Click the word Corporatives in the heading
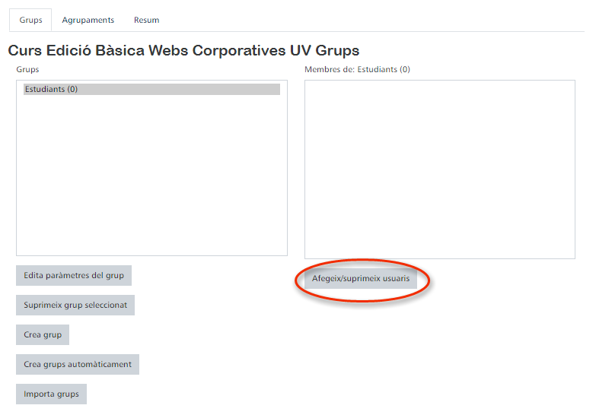596x418 pixels. [239, 51]
